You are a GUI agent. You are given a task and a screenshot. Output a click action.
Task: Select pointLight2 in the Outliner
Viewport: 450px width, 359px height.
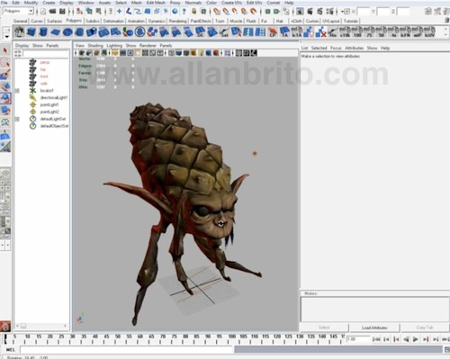click(x=49, y=112)
